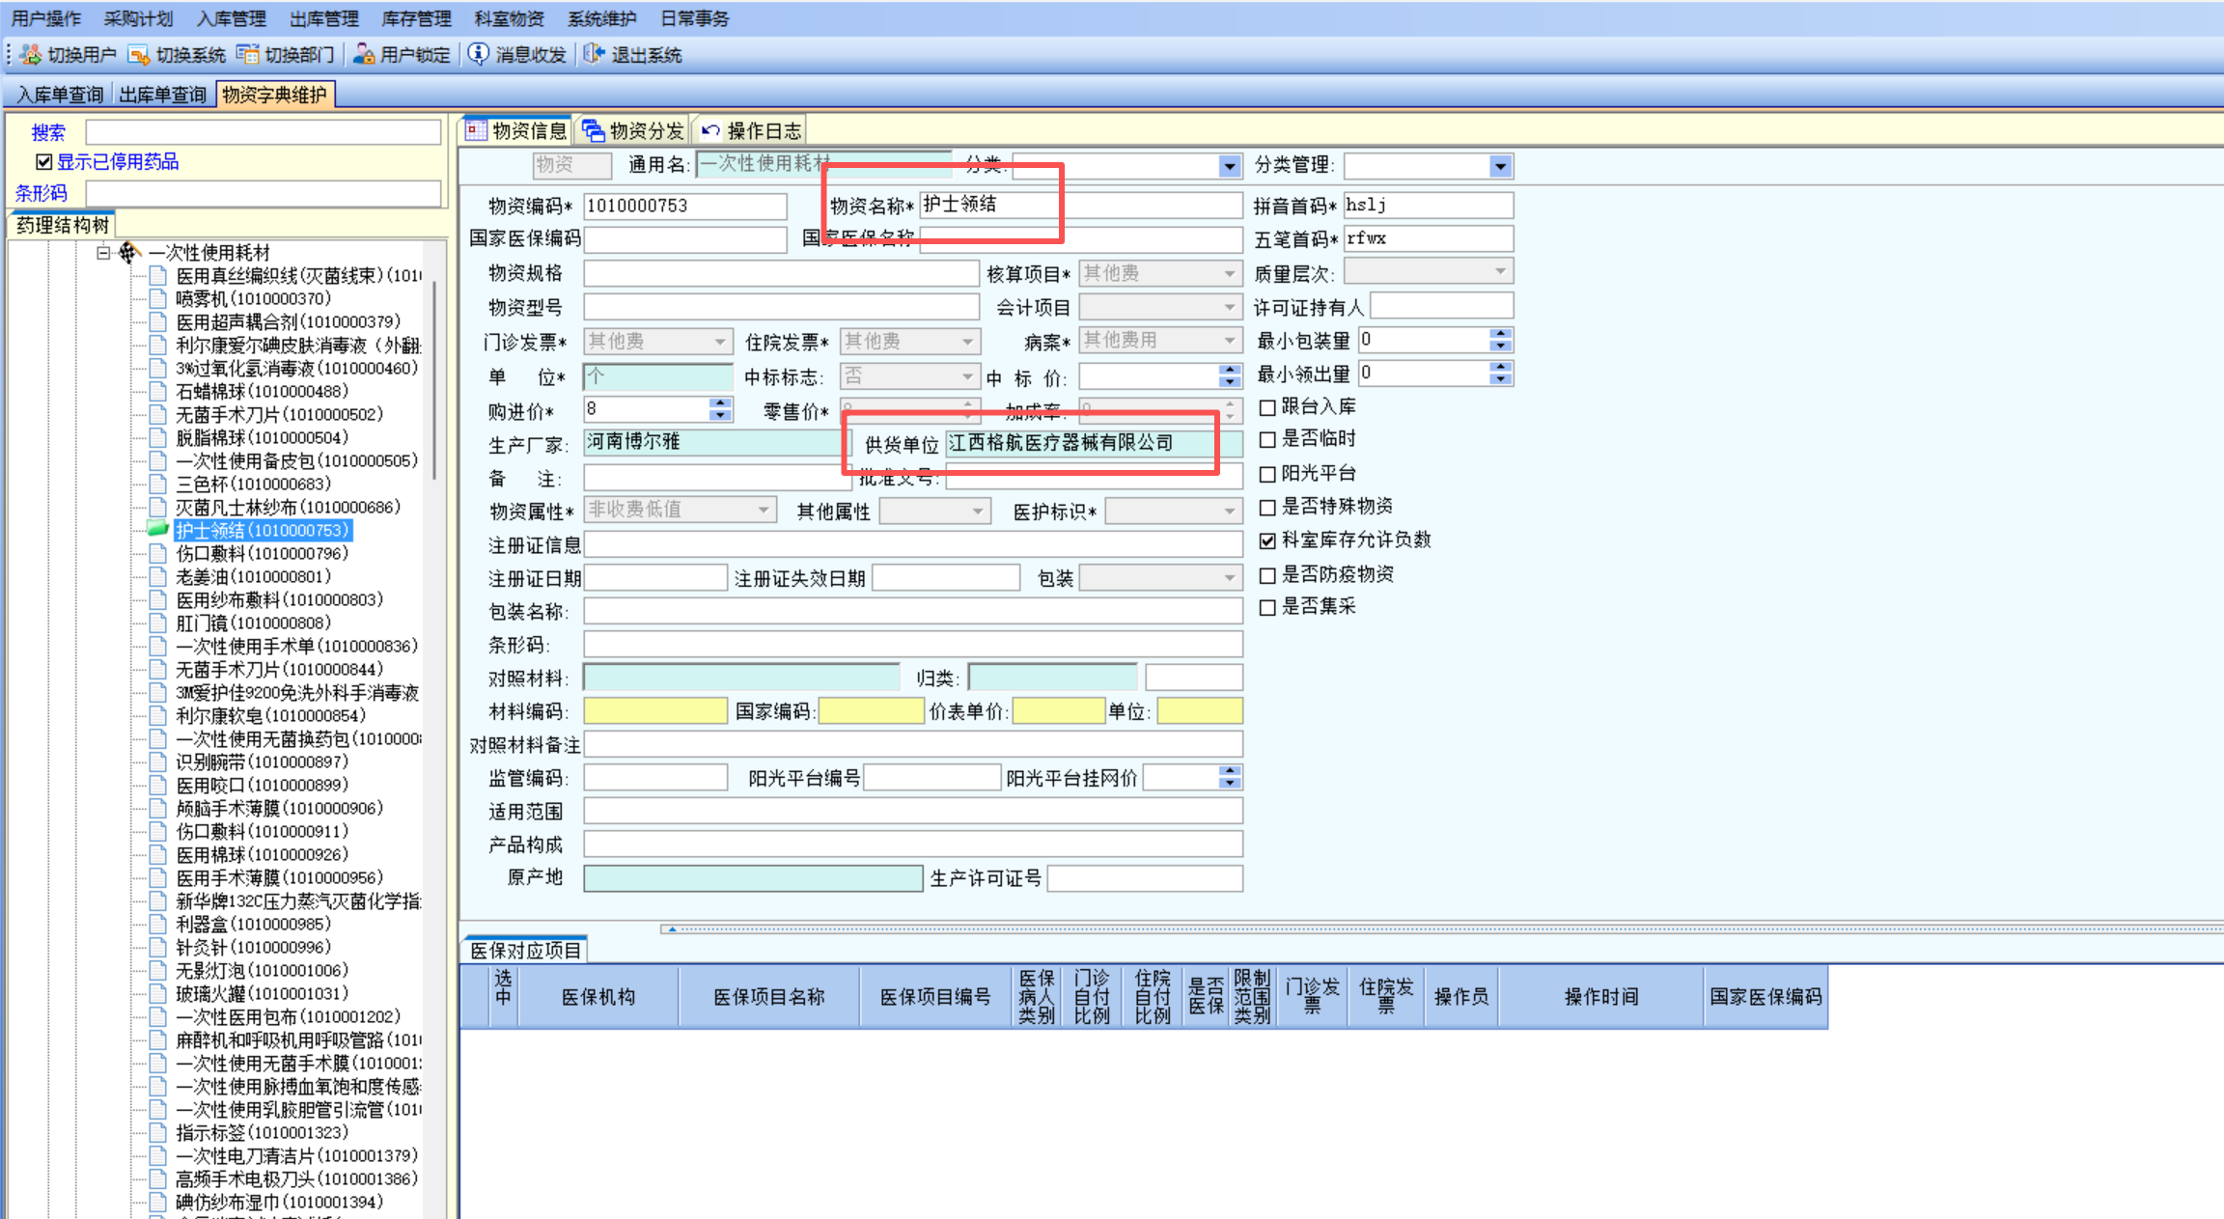Open the 分类管理 dropdown arrow
This screenshot has width=2224, height=1219.
1500,166
